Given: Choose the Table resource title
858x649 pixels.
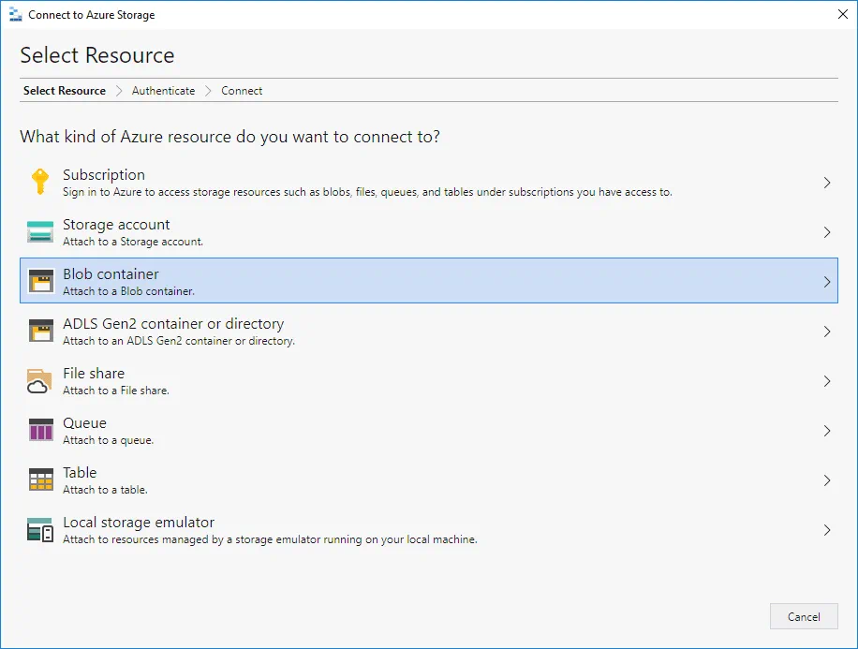Looking at the screenshot, I should (x=80, y=473).
